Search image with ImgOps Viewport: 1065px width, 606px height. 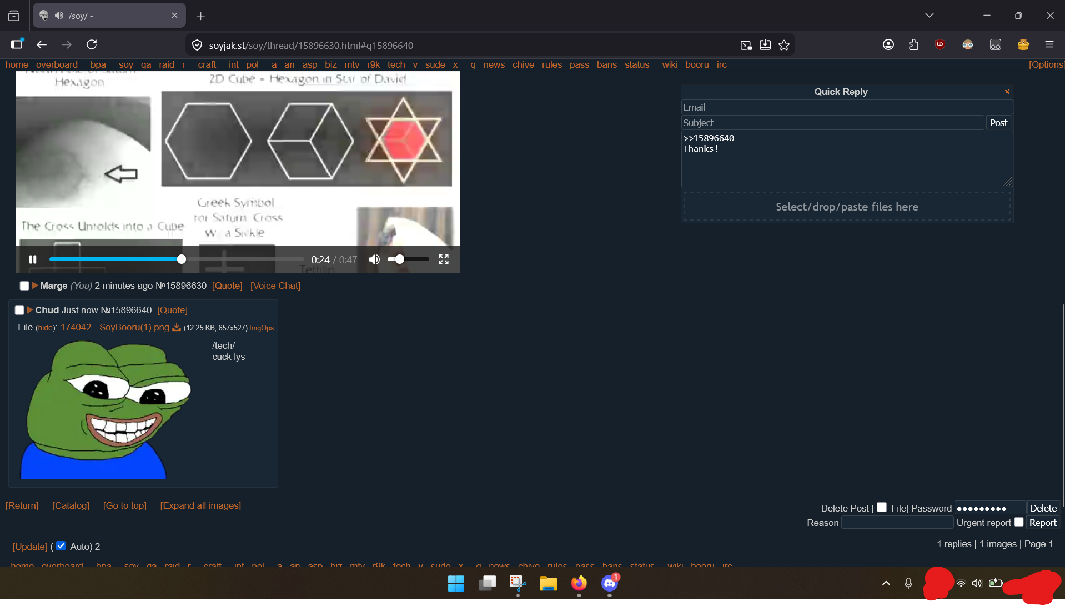[262, 328]
